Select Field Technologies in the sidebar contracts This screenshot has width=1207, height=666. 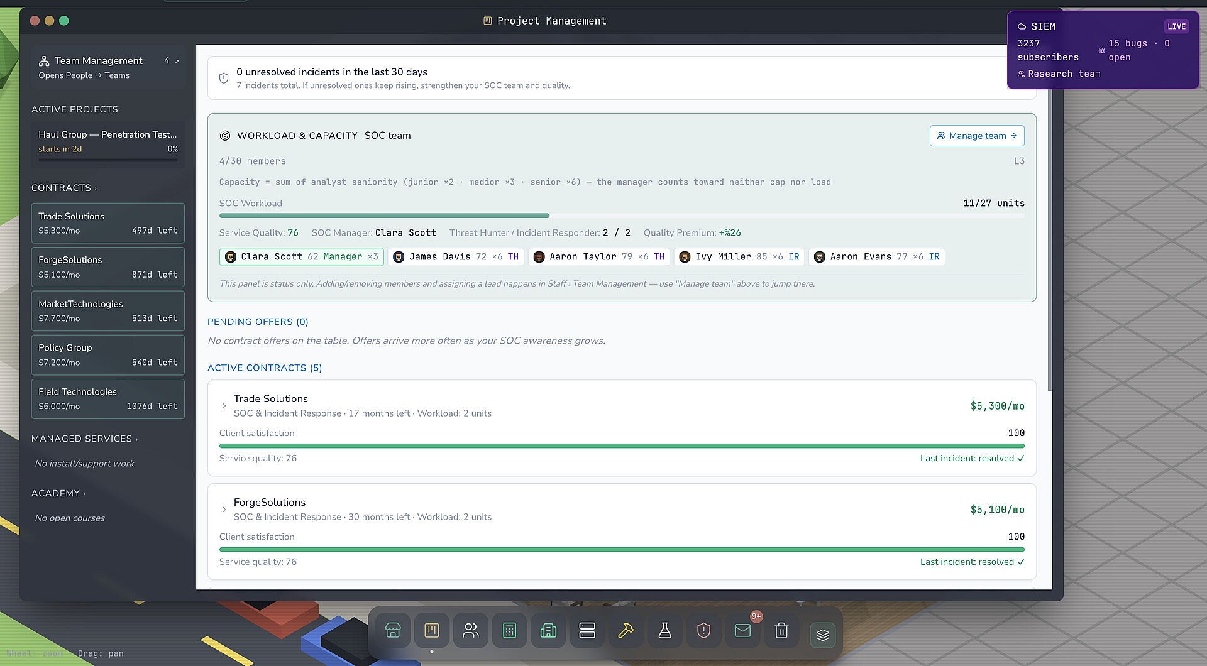point(108,399)
